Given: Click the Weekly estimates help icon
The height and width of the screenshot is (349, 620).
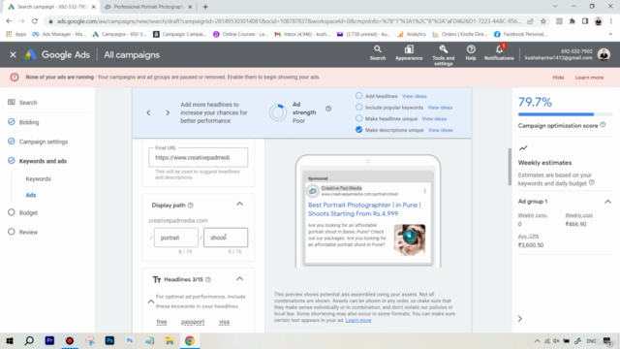Looking at the screenshot, I should pyautogui.click(x=592, y=182).
